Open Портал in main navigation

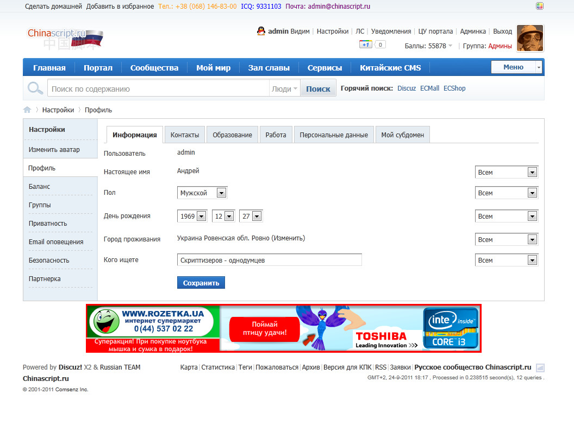98,68
